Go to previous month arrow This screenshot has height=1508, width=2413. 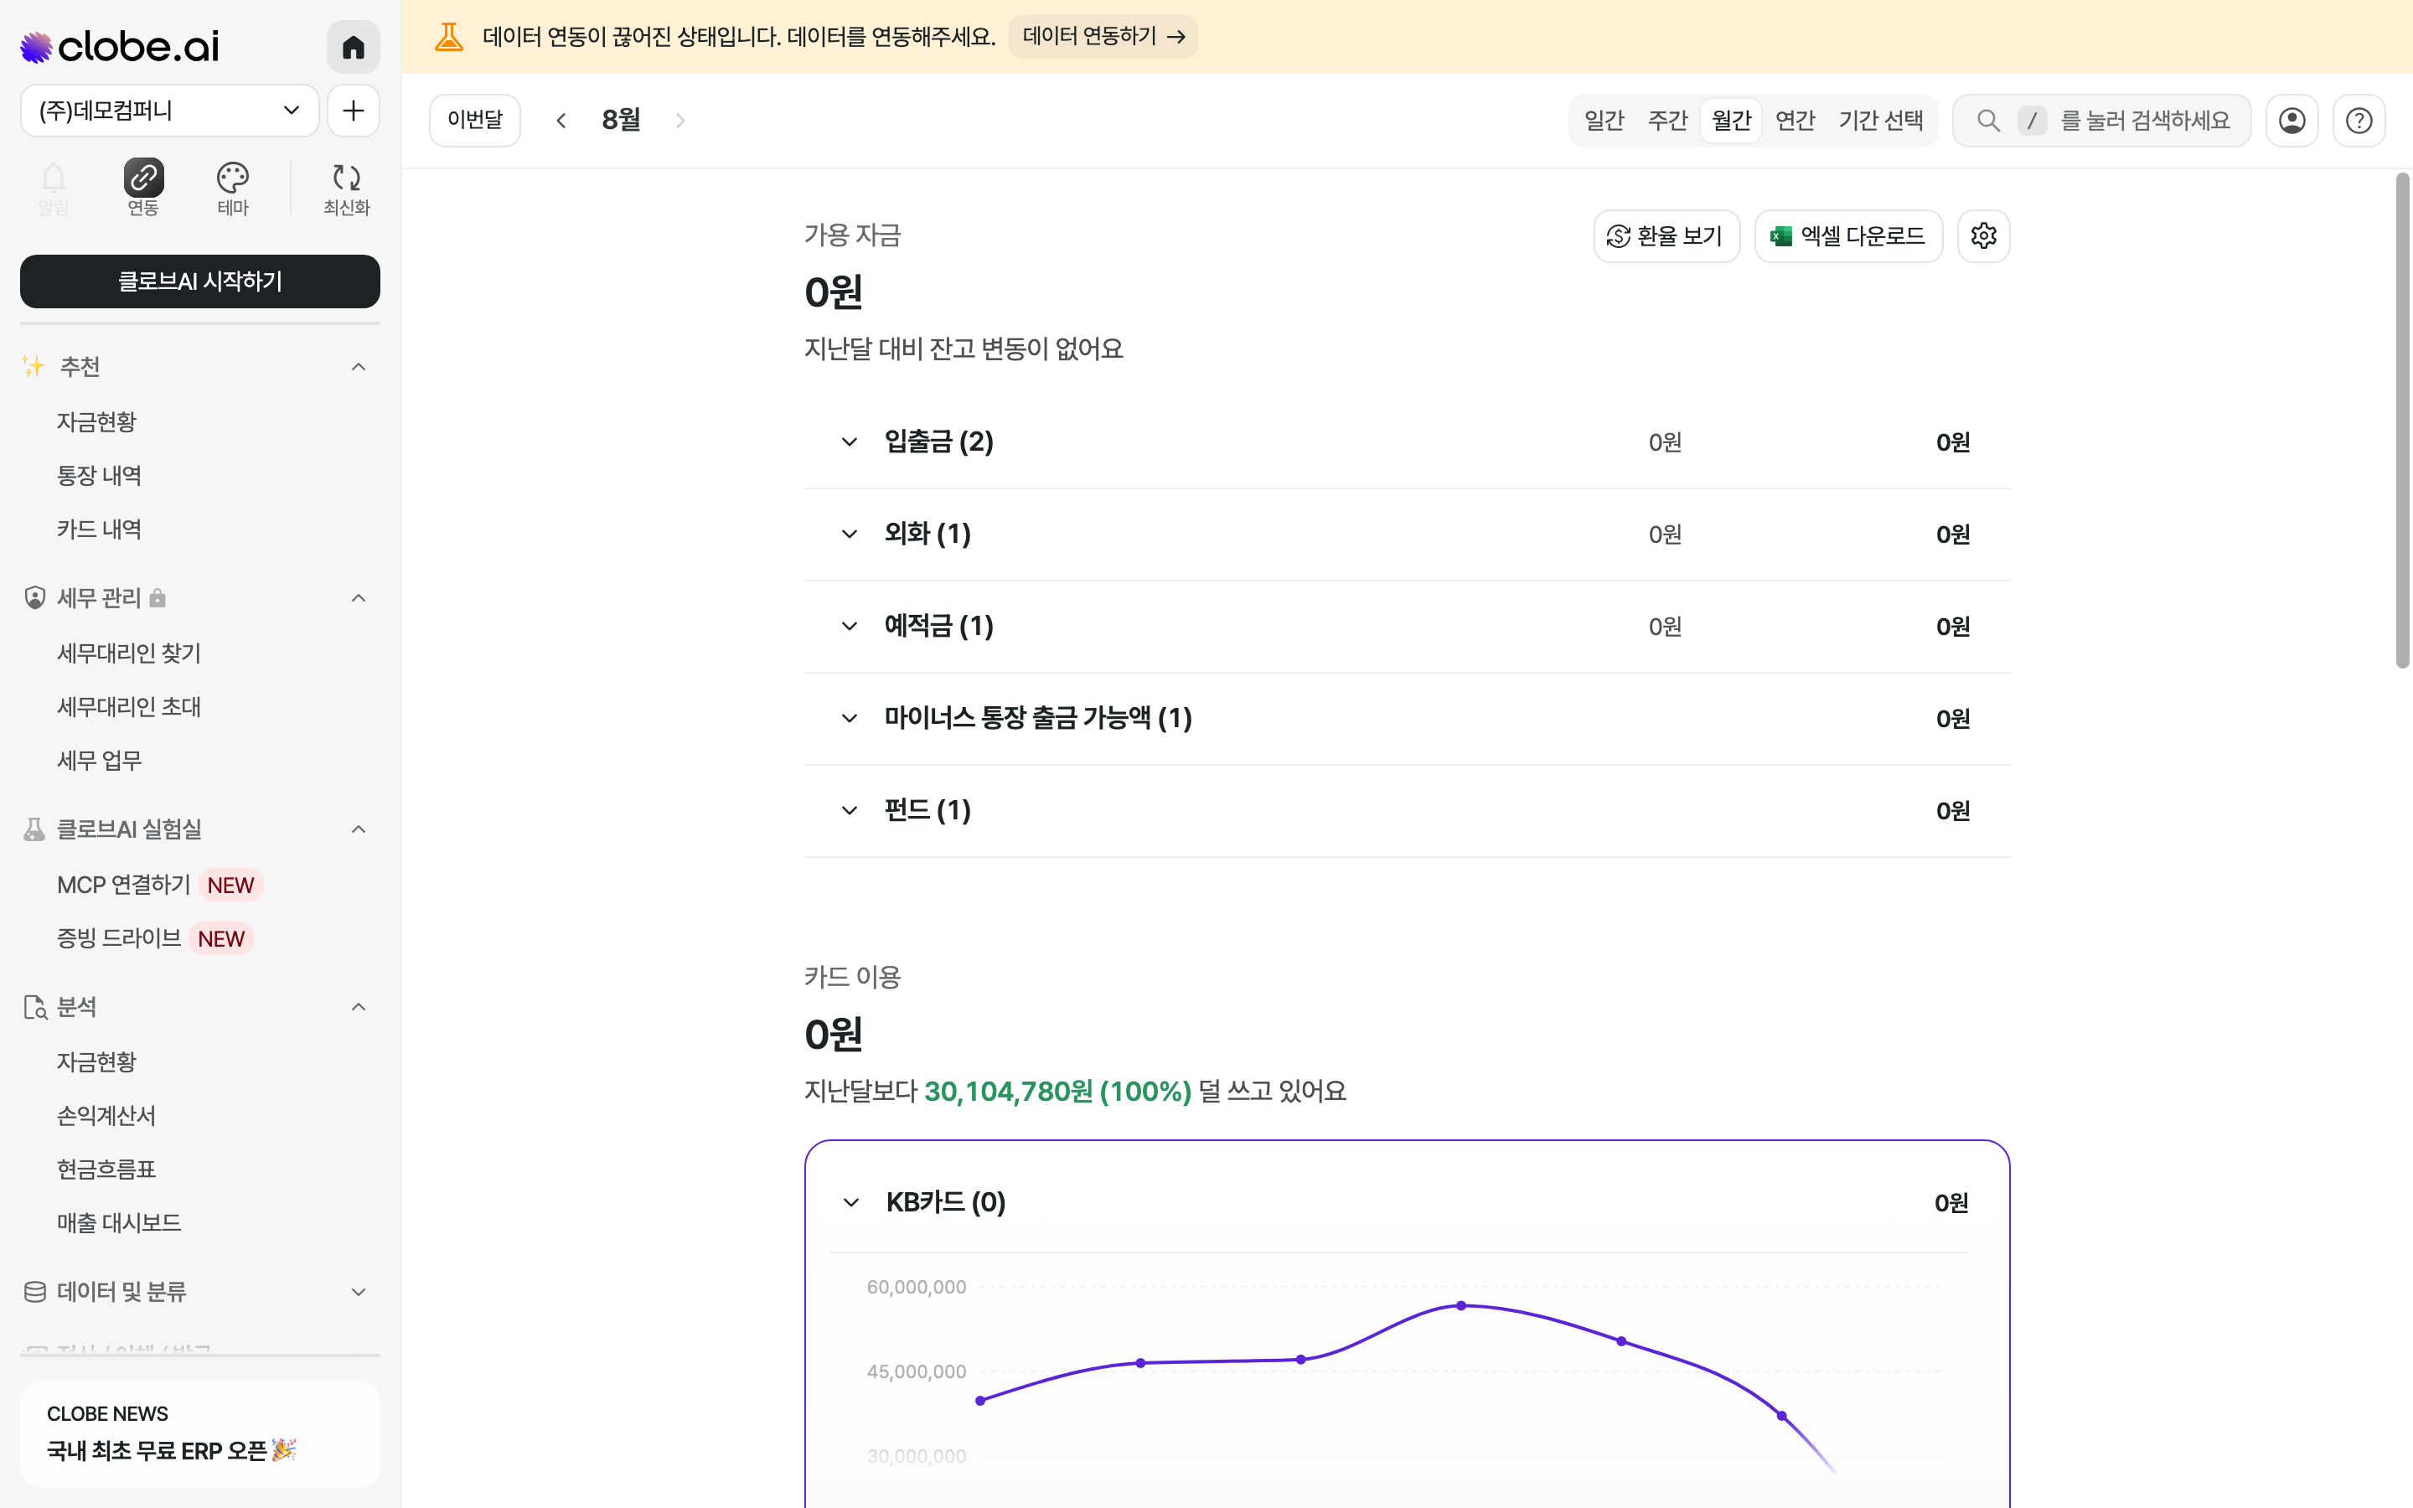[561, 121]
